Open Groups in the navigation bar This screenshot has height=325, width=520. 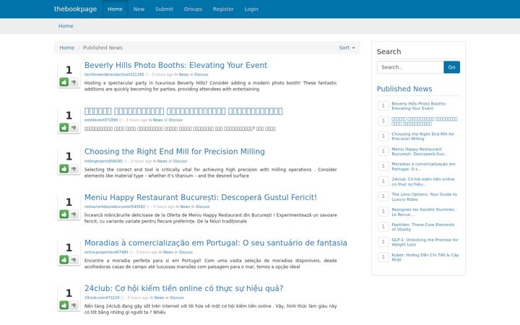(x=193, y=9)
